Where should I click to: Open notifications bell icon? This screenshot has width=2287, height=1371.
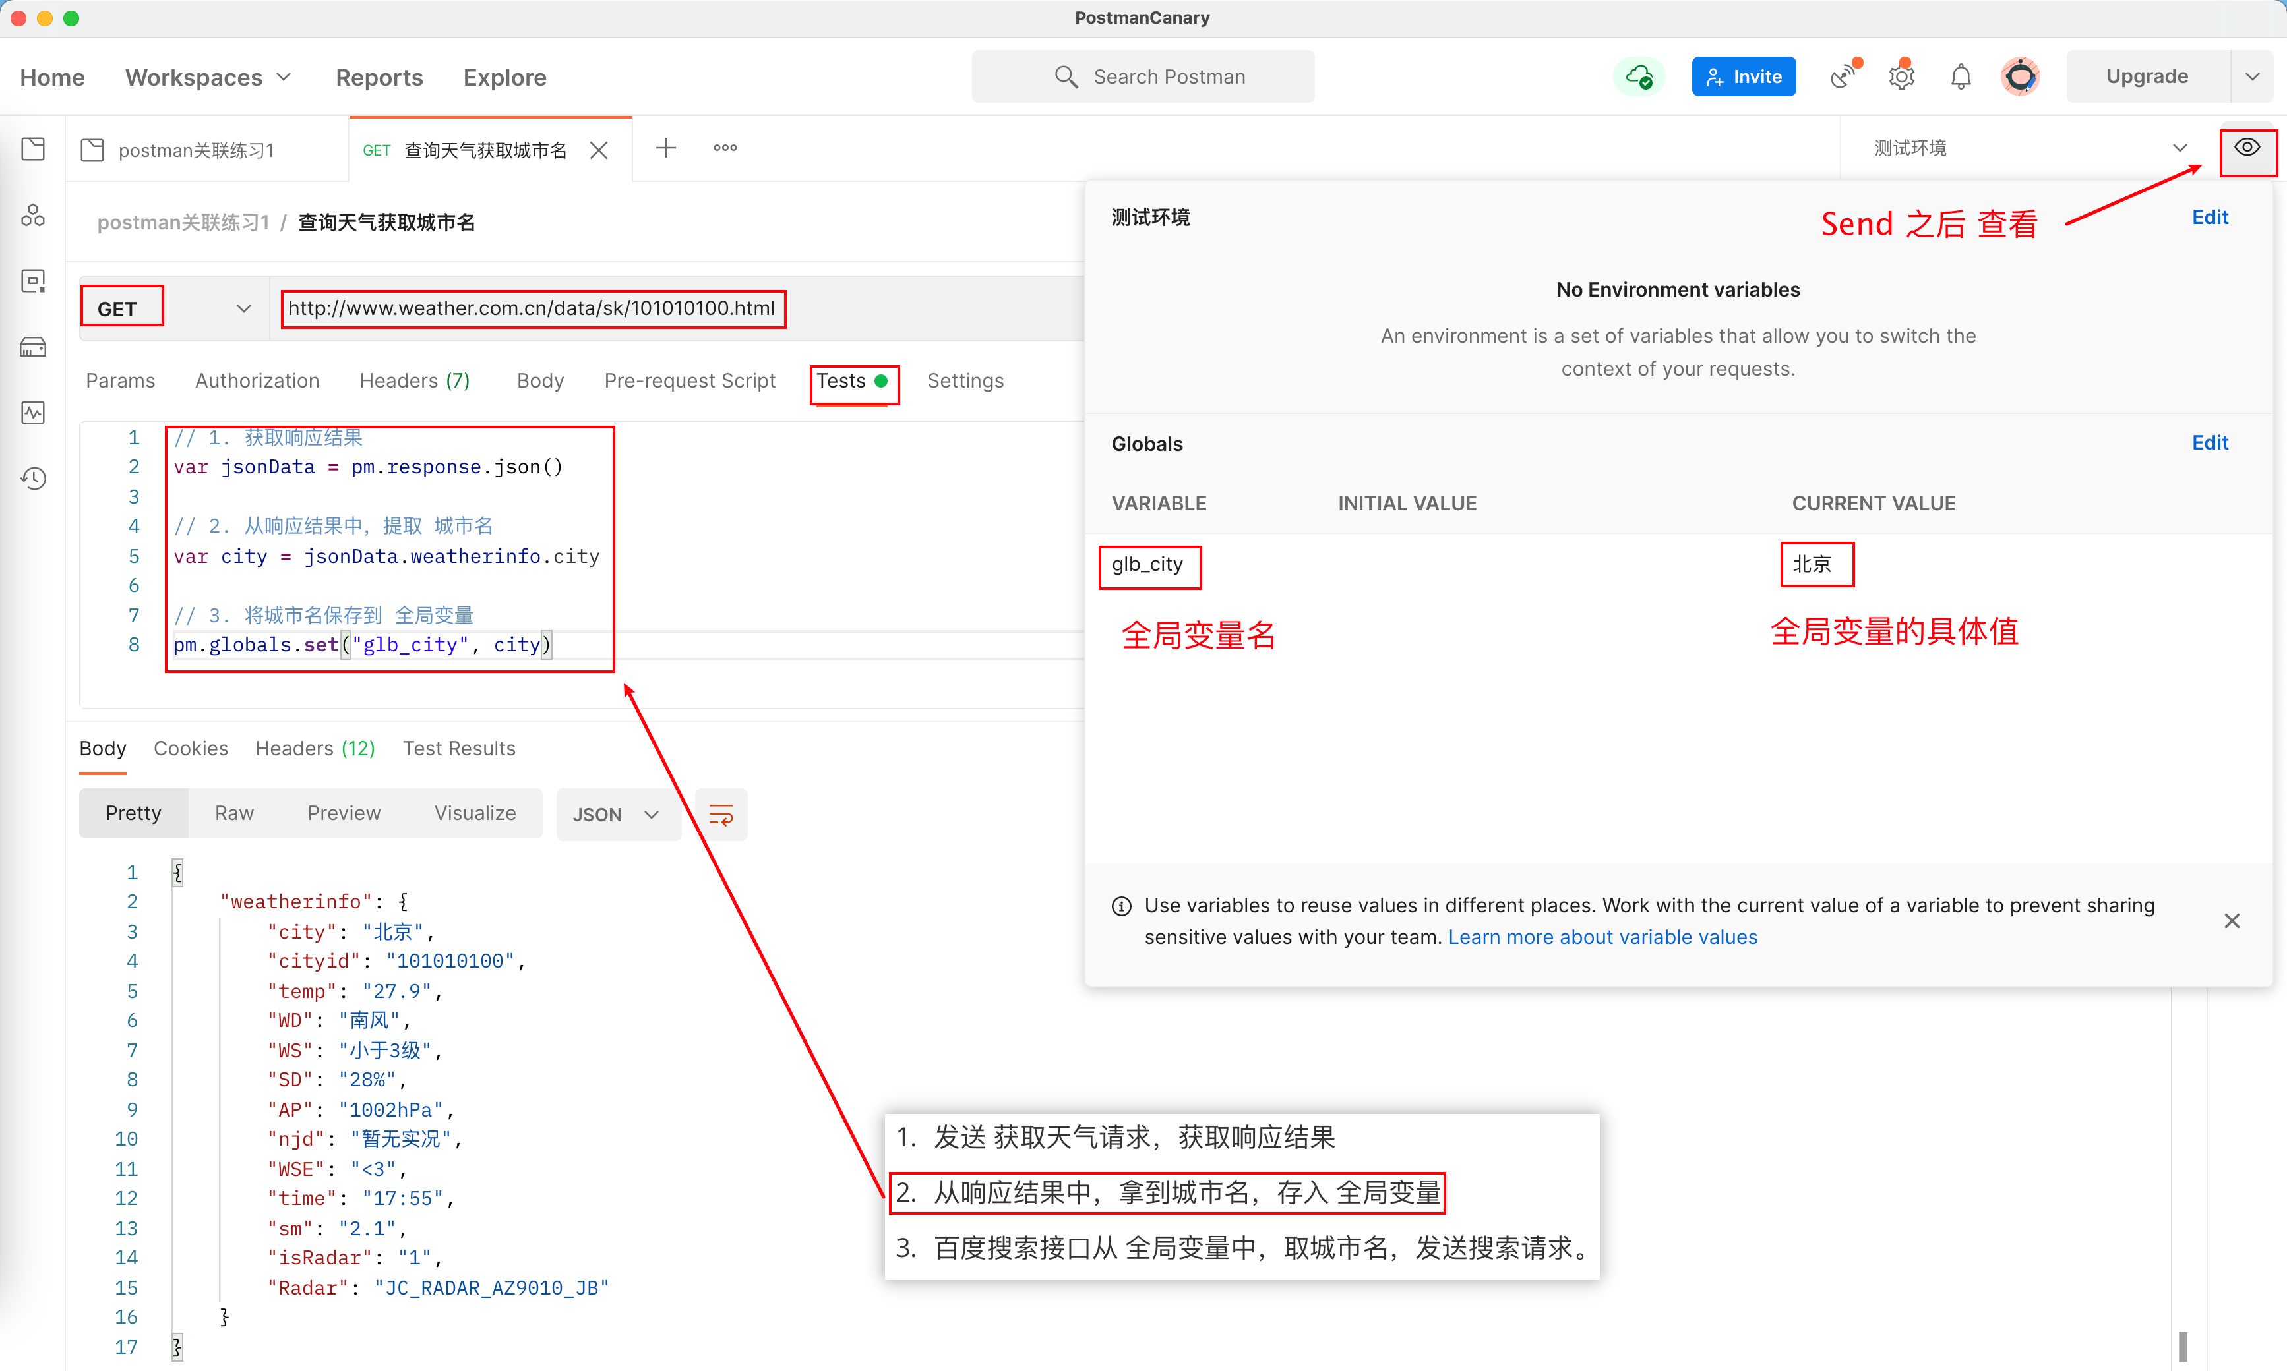pyautogui.click(x=1961, y=76)
